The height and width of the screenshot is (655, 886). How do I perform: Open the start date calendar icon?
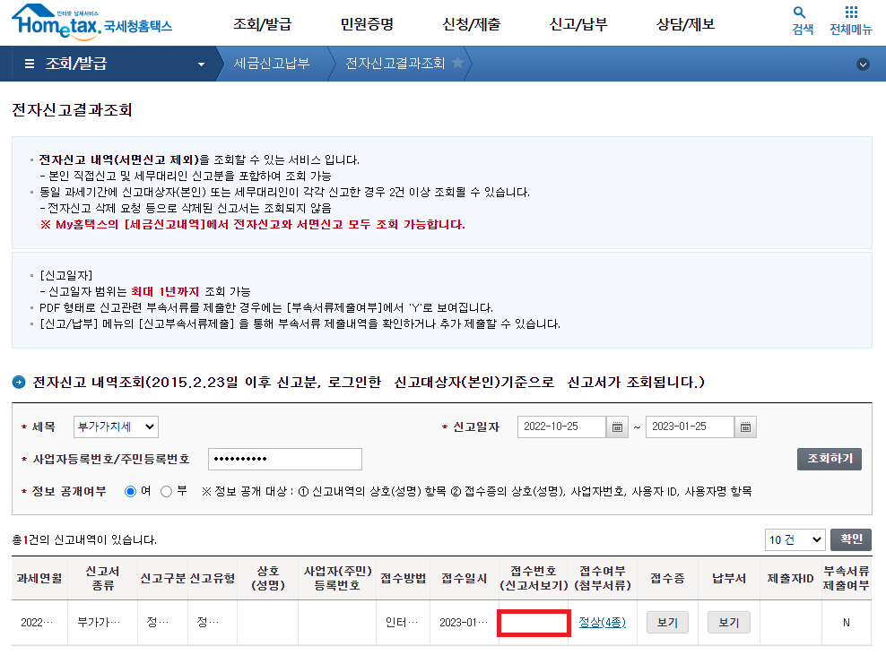tap(617, 427)
